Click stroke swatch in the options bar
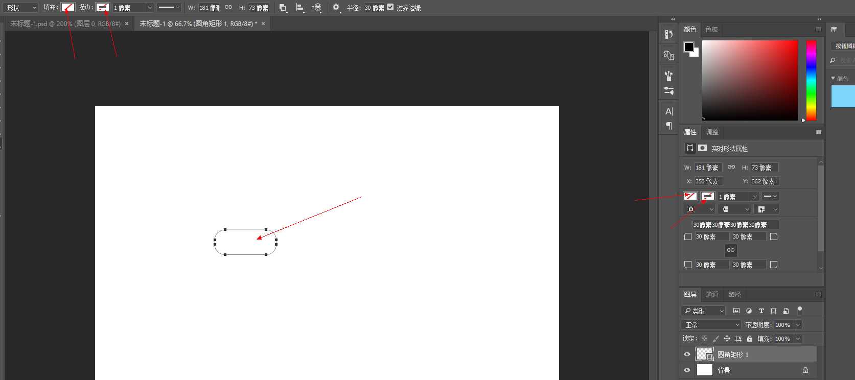This screenshot has width=855, height=380. (103, 8)
